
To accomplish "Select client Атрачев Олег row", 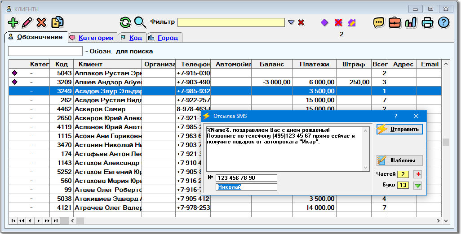I will [225, 208].
